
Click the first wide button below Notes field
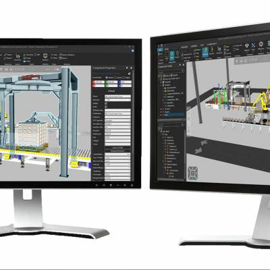[x=117, y=148]
